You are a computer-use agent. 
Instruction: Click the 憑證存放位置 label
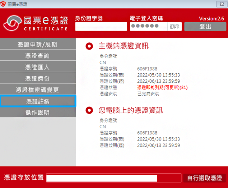click(24, 177)
